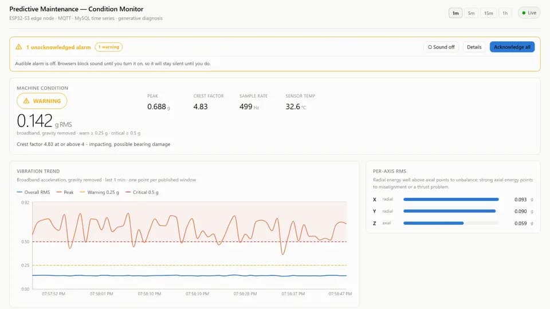This screenshot has width=550, height=309.
Task: Click the audible alarm is off notice text
Action: coord(113,64)
